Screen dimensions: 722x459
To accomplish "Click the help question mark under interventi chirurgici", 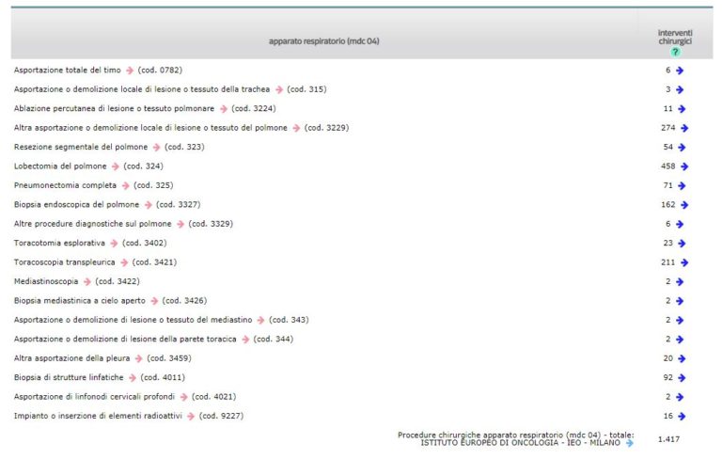I will click(675, 52).
